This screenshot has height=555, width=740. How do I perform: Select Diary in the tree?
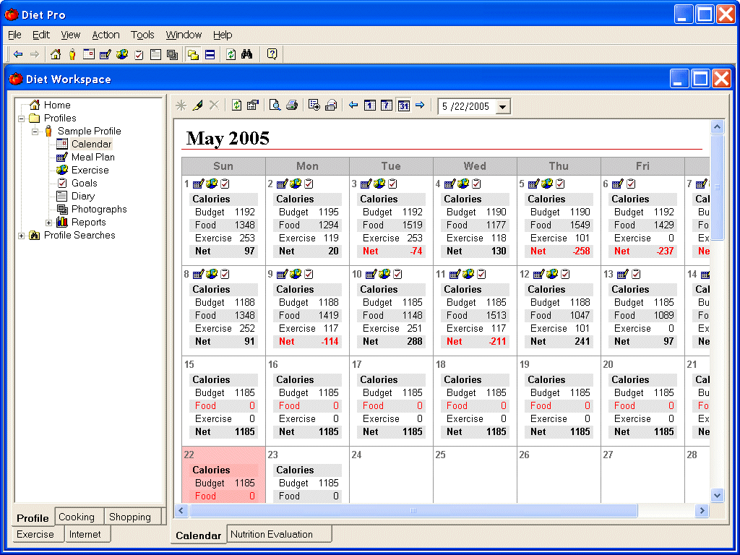(x=83, y=197)
